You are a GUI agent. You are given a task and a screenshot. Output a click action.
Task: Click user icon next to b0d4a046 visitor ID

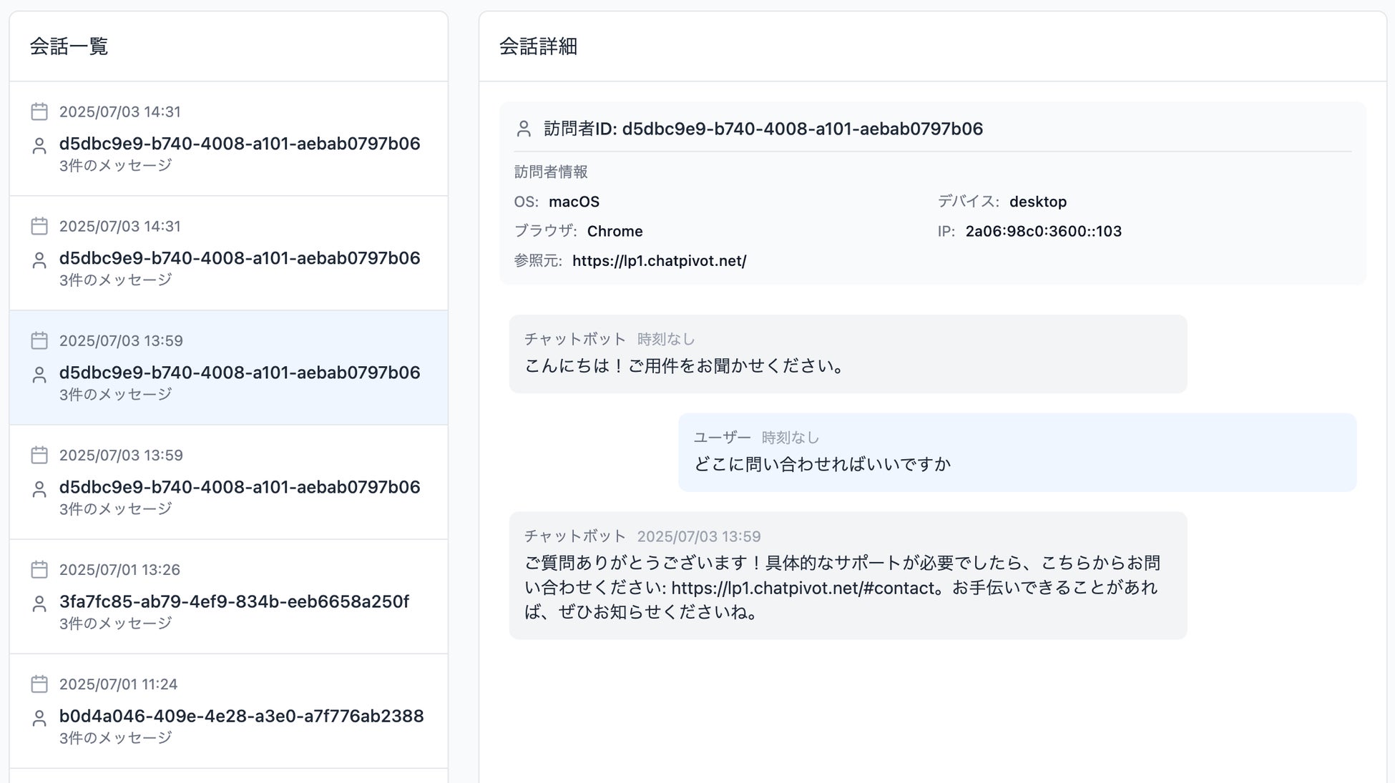39,719
